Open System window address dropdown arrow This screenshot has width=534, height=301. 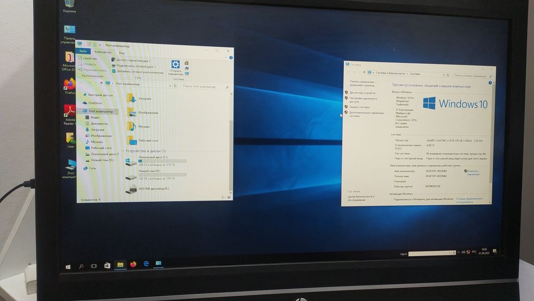tap(443, 75)
